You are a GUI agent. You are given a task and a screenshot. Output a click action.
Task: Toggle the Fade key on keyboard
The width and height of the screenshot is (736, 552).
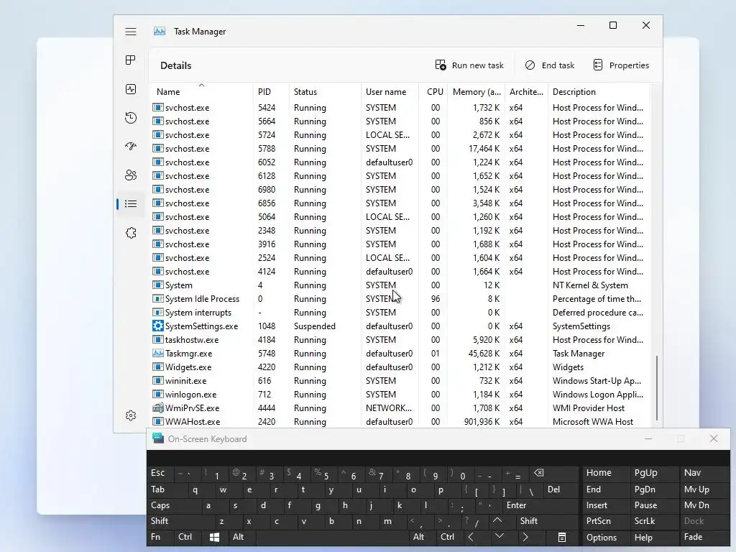click(x=705, y=537)
